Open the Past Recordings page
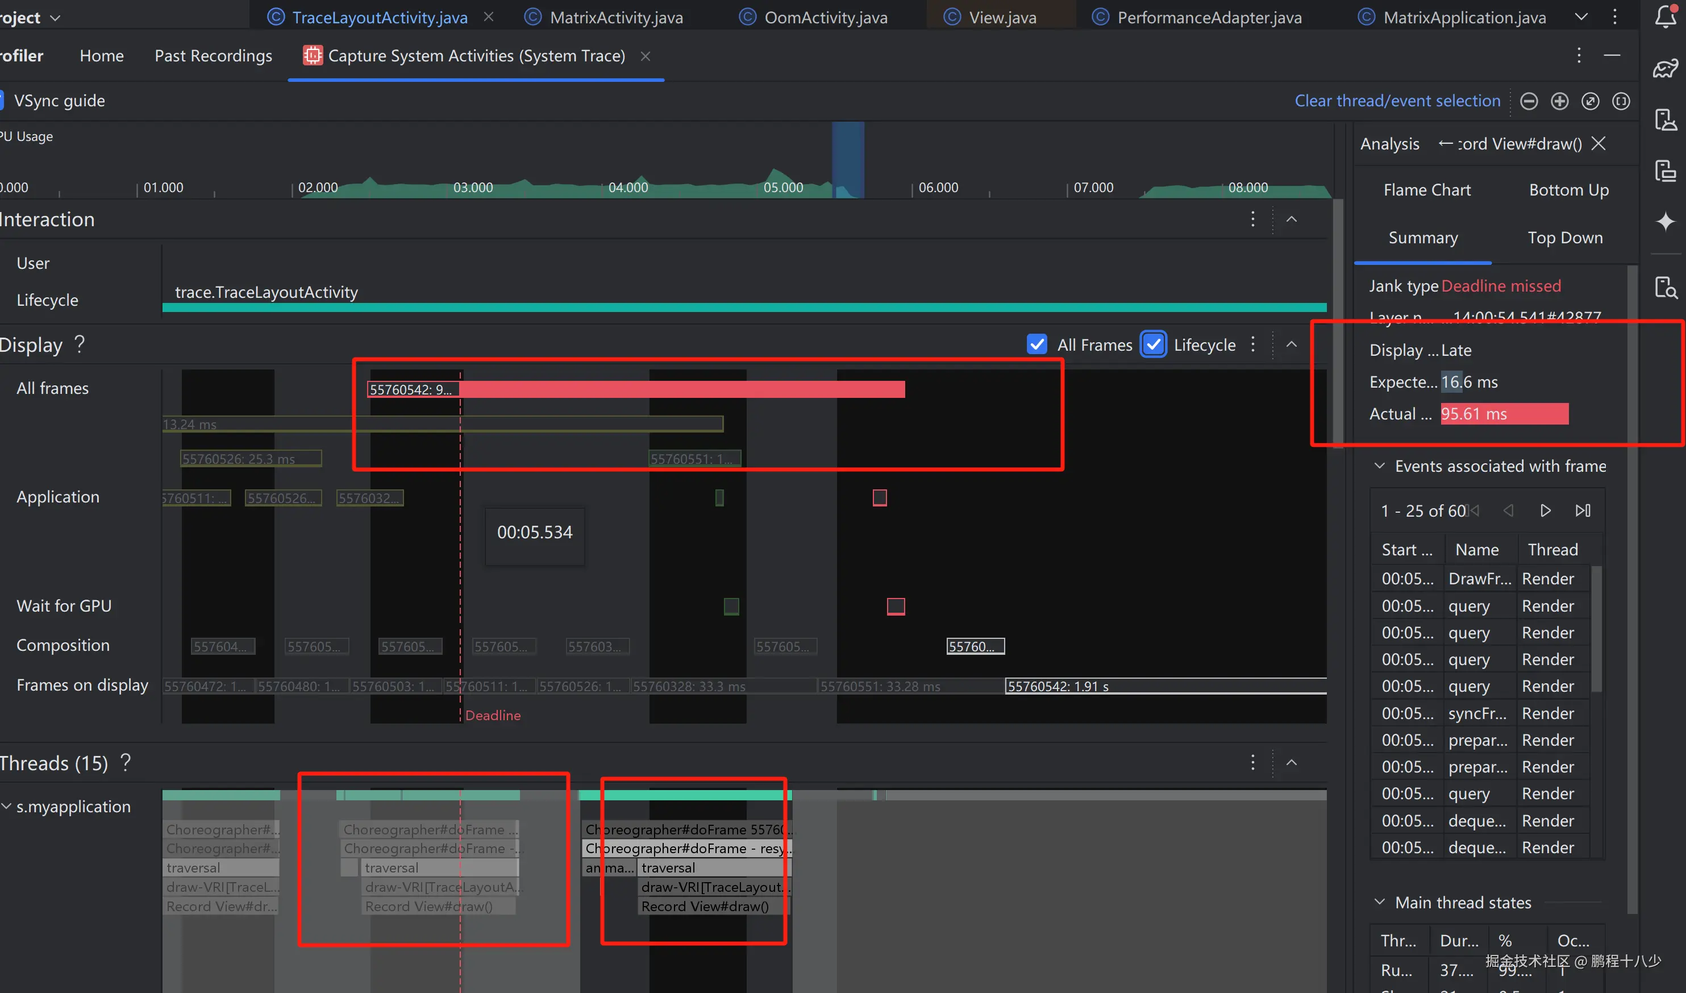The width and height of the screenshot is (1686, 993). (x=213, y=56)
